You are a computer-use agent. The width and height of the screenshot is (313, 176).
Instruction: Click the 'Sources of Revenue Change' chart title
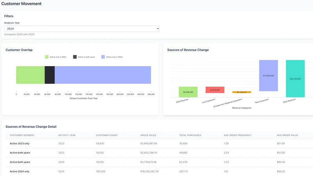coord(188,50)
